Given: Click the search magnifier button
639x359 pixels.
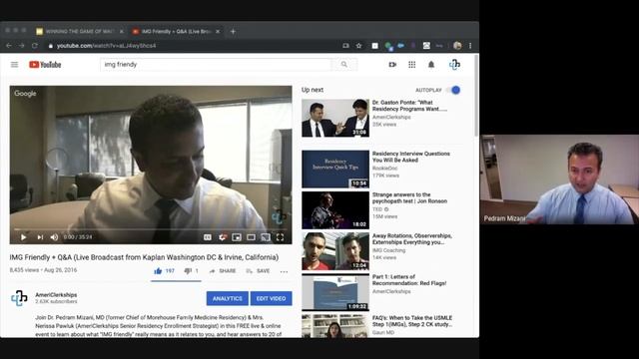Looking at the screenshot, I should click(x=344, y=64).
